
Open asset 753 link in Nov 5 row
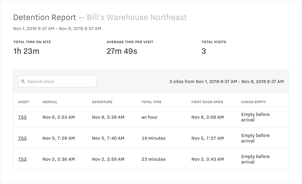coord(22,138)
